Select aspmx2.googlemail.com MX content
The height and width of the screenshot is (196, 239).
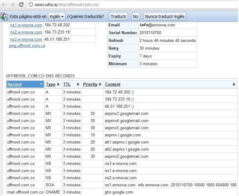[127, 156]
